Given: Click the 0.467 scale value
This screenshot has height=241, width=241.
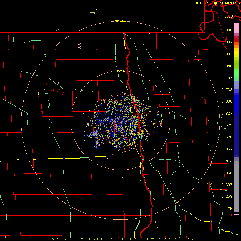Looking at the screenshot, I should (227, 149).
